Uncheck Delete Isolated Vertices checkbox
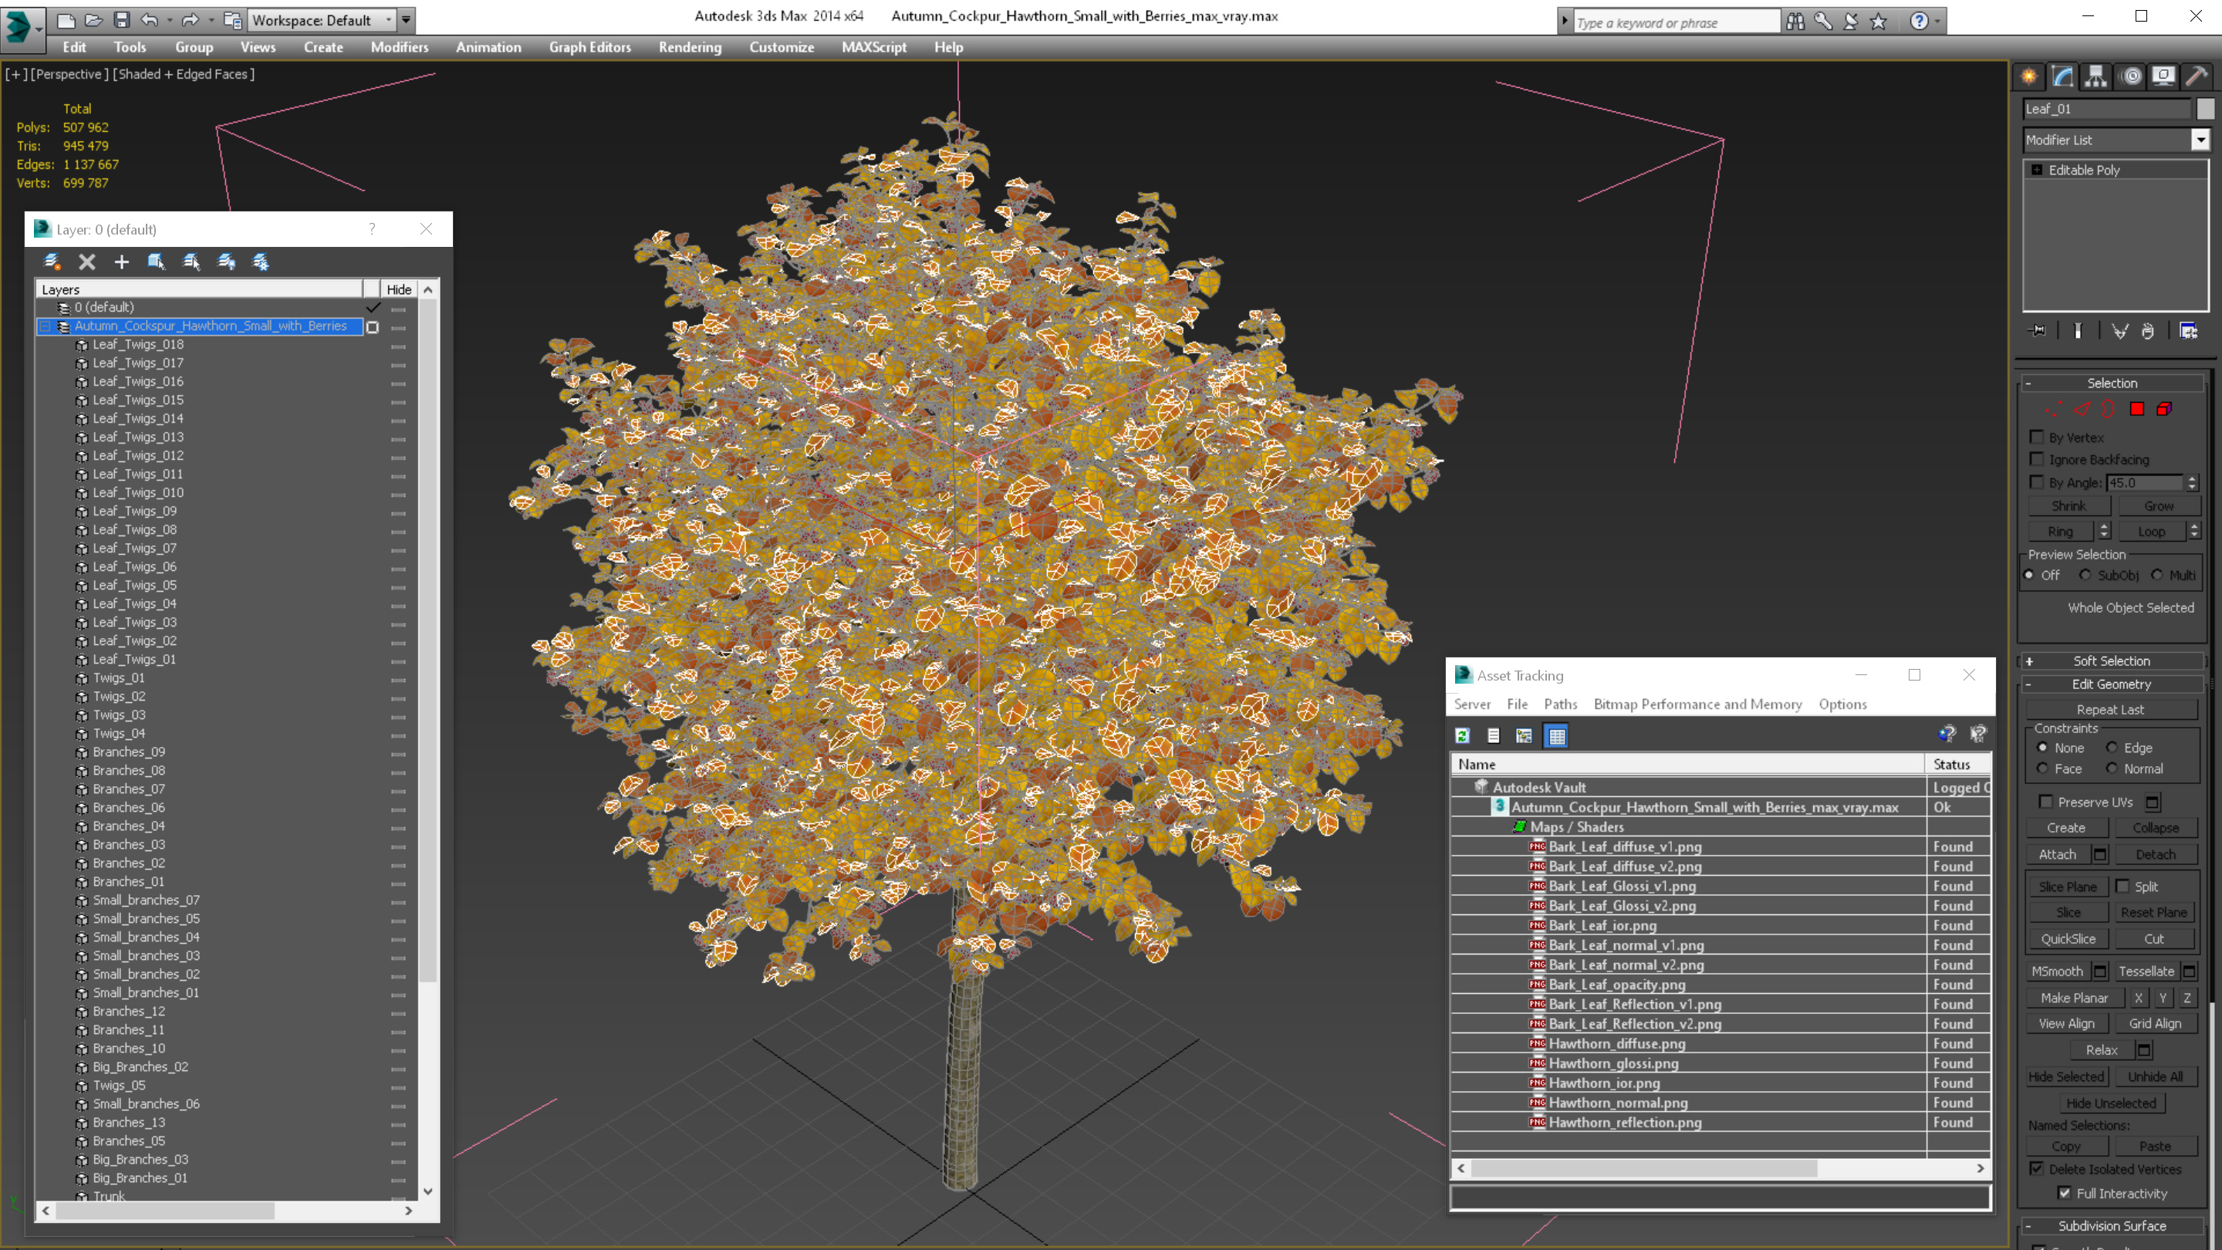This screenshot has height=1250, width=2222. coord(2038,1169)
